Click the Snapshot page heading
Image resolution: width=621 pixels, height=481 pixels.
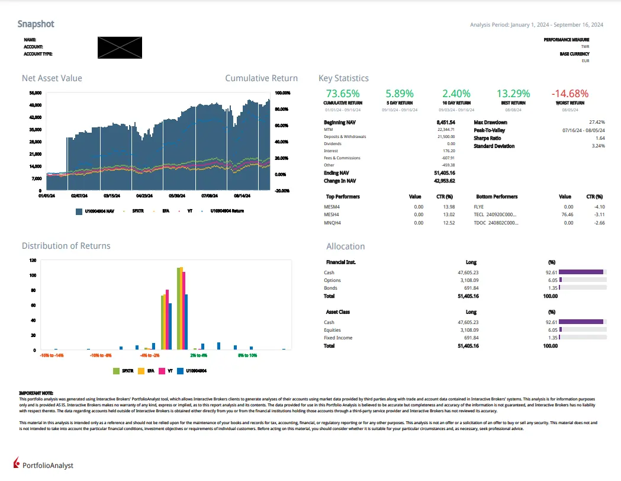tap(36, 24)
